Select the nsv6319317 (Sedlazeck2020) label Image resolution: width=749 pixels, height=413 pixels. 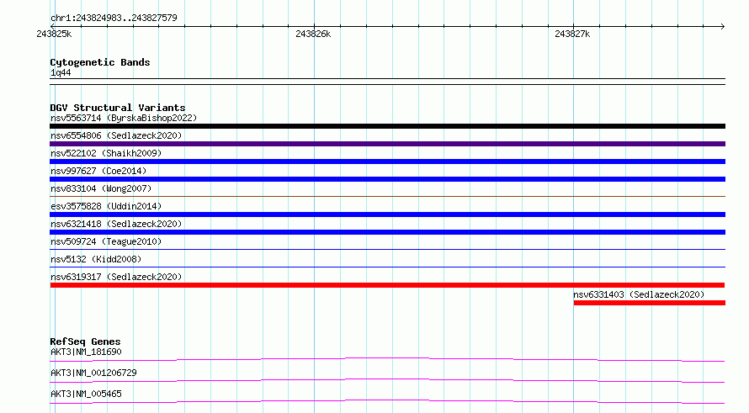116,277
